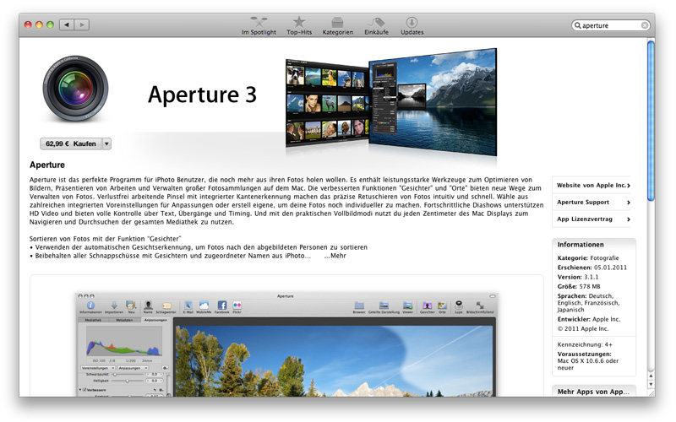Click Flickr icon in the preview screenshot
The height and width of the screenshot is (422, 676).
(237, 307)
